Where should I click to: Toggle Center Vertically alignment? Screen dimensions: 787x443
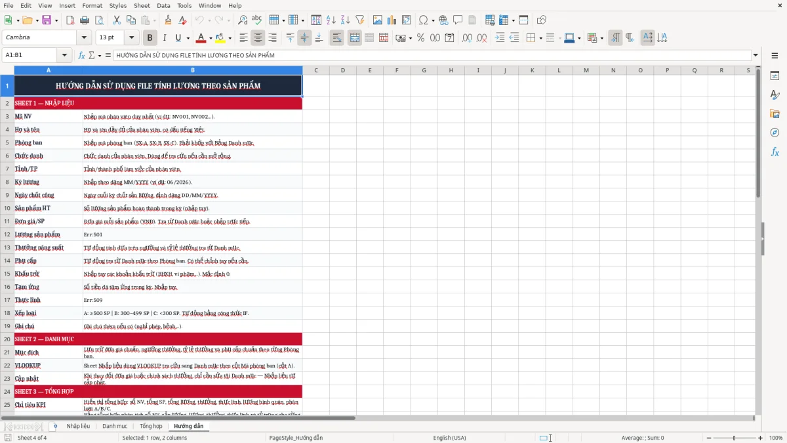click(x=304, y=38)
